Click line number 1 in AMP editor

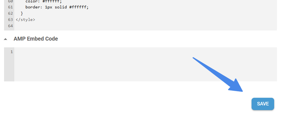[x=11, y=52]
